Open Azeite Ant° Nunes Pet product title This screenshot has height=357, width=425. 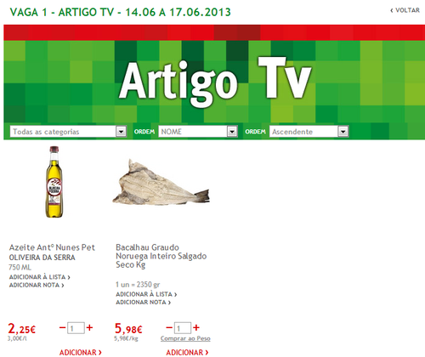[52, 247]
